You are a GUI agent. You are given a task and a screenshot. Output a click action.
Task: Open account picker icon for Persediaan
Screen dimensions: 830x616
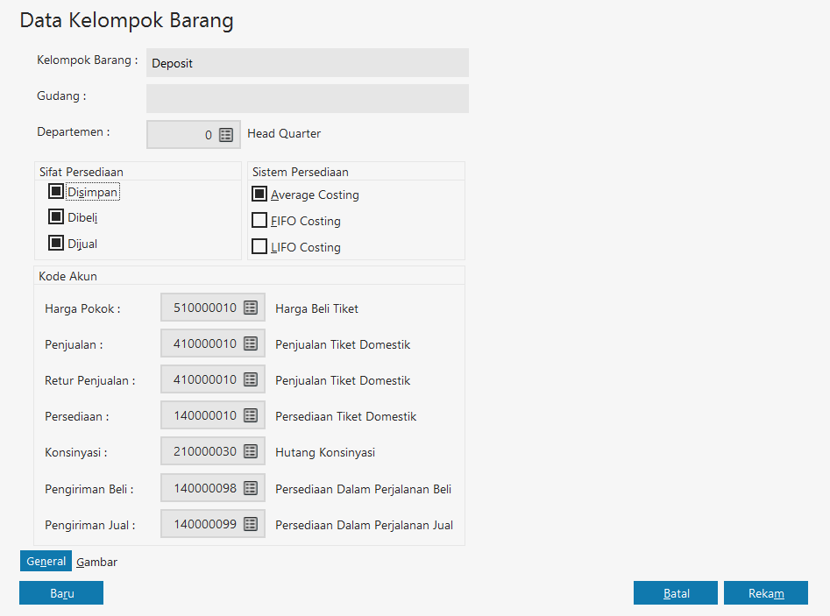point(251,415)
